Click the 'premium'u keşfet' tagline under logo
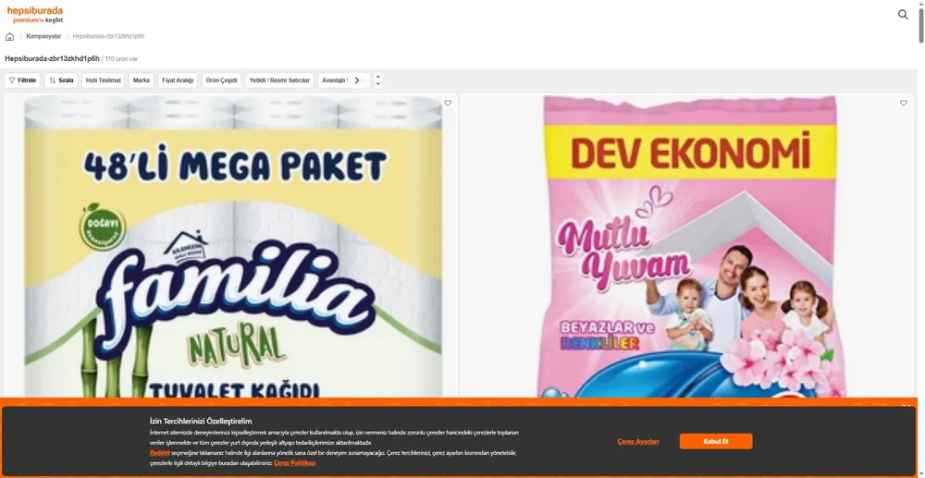Screen dimensions: 925x478 pos(38,20)
